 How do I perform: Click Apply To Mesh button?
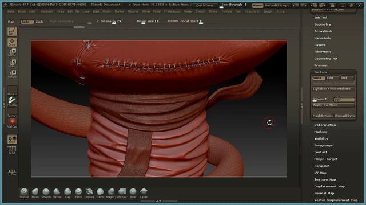333,105
